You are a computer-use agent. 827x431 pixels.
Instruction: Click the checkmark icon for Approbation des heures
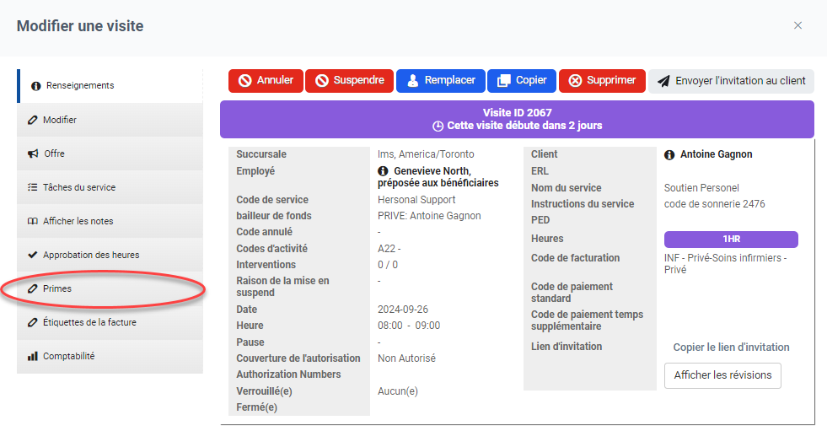tap(33, 256)
